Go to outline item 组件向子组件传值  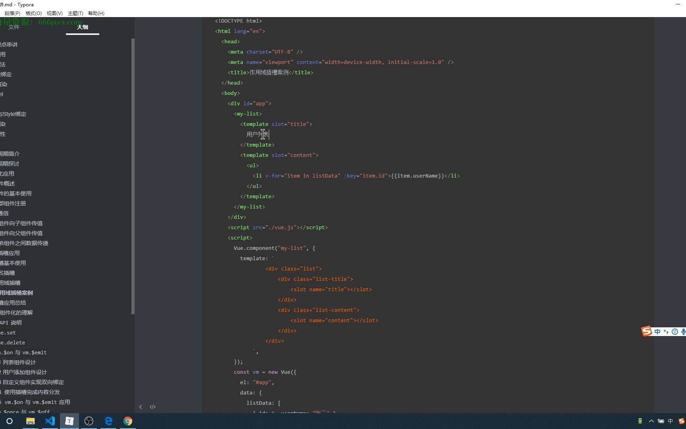(21, 223)
